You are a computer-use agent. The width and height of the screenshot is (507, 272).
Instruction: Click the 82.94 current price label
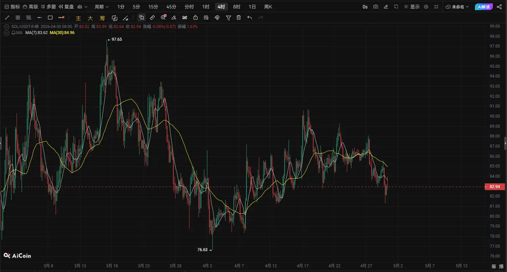494,187
